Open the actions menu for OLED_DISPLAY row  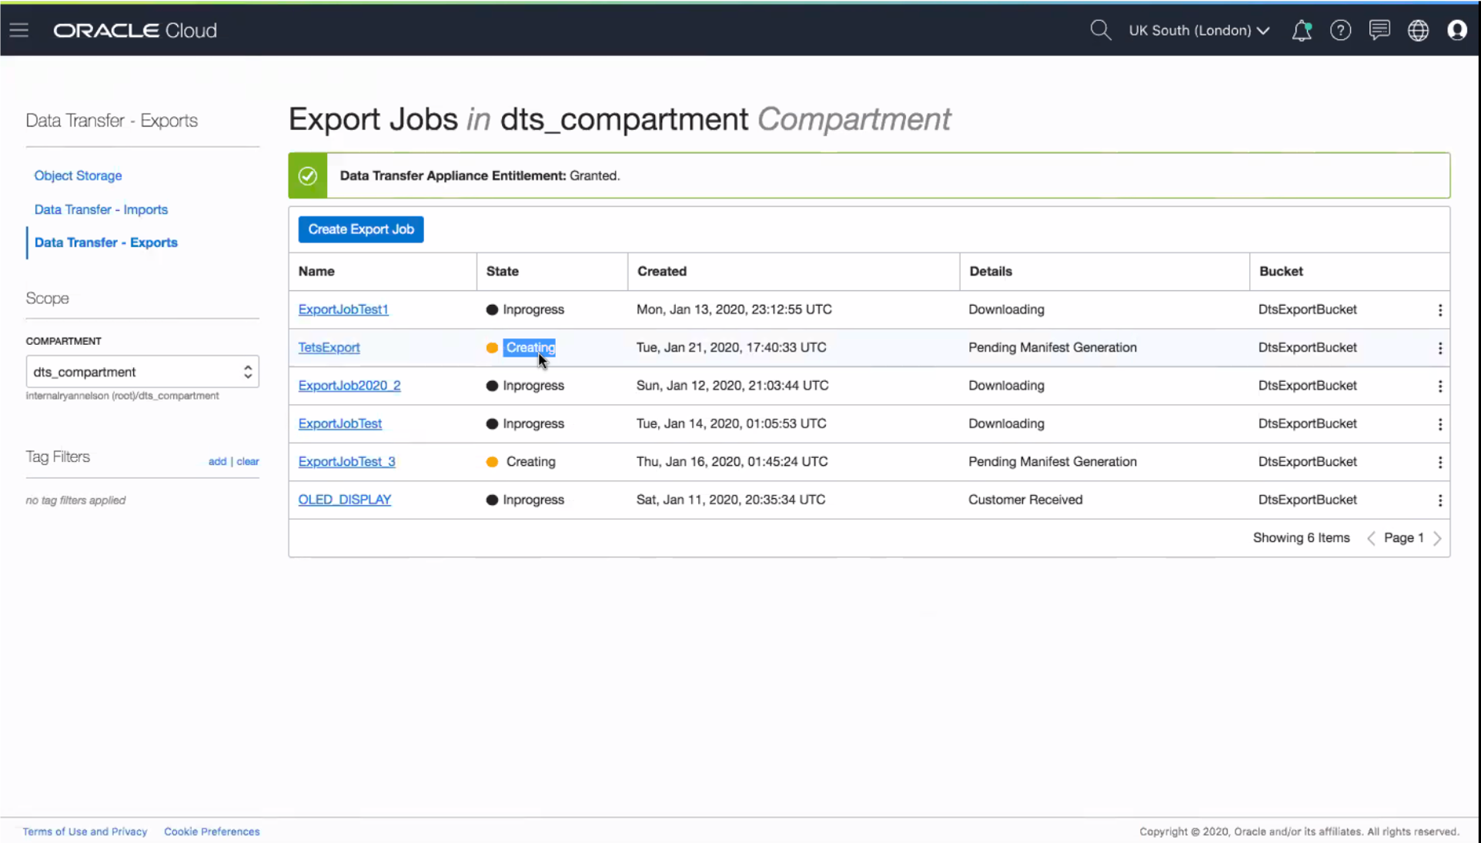[x=1440, y=500]
